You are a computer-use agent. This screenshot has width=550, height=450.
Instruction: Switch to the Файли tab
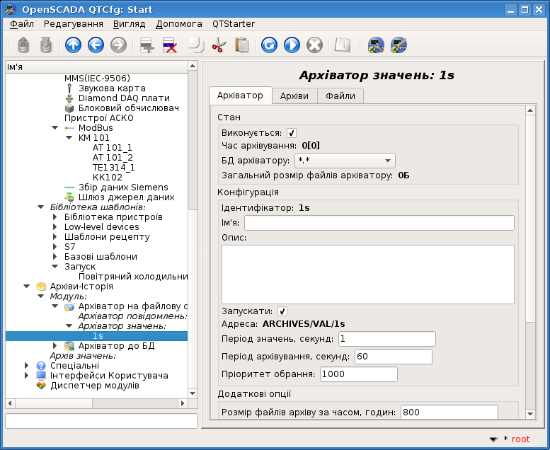coord(340,96)
